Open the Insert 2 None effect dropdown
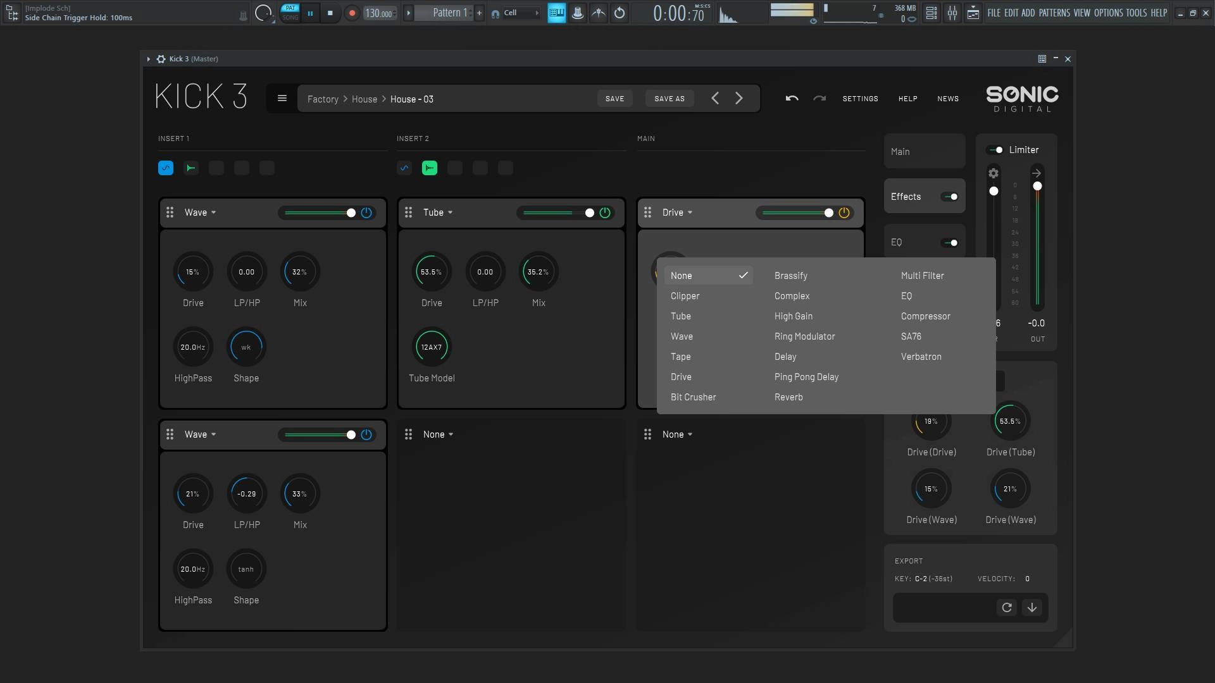The width and height of the screenshot is (1215, 683). (x=438, y=434)
